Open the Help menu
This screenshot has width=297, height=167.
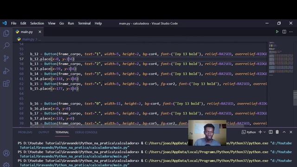pos(98,23)
